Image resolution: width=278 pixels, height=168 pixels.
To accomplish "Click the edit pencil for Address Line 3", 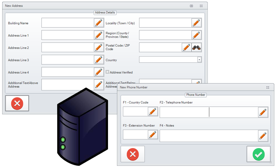I will click(99, 60).
